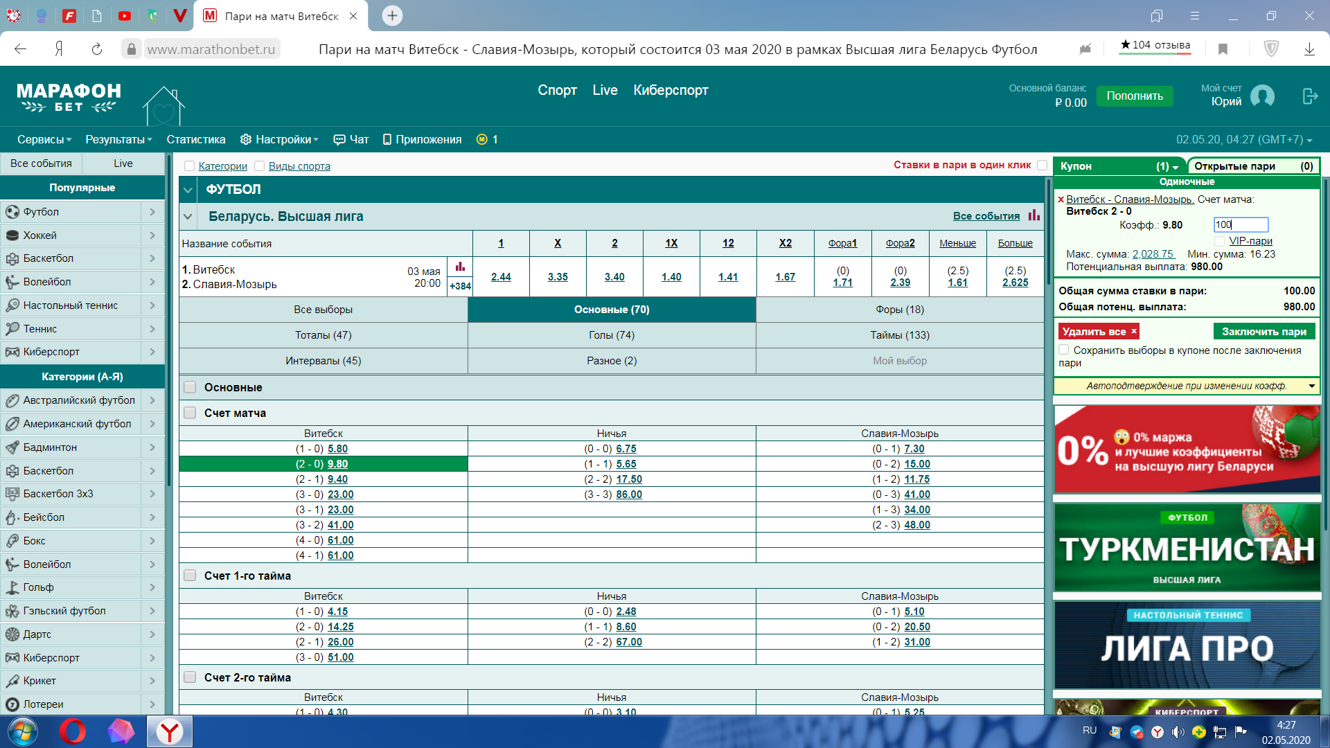Screen dimensions: 1330x748
Task: Click the Макс. сумма 2,028.75 link
Action: pyautogui.click(x=1153, y=254)
